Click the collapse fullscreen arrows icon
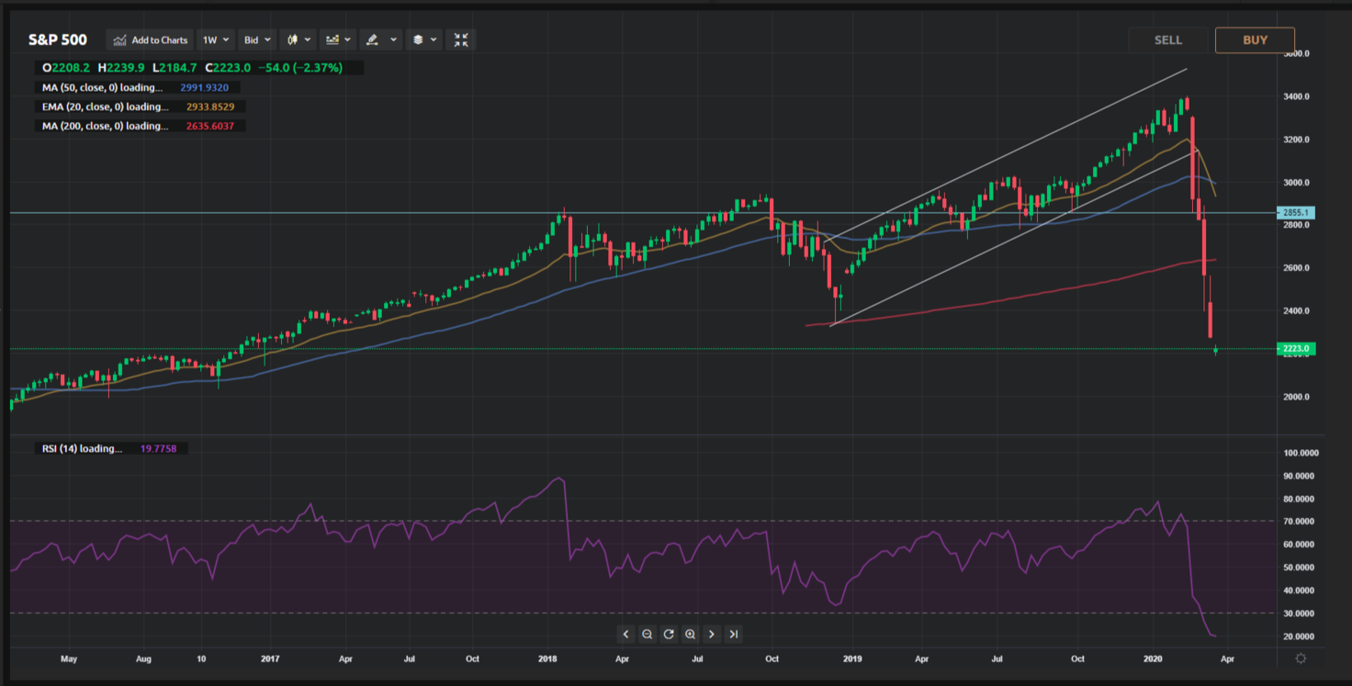Image resolution: width=1352 pixels, height=686 pixels. click(461, 39)
